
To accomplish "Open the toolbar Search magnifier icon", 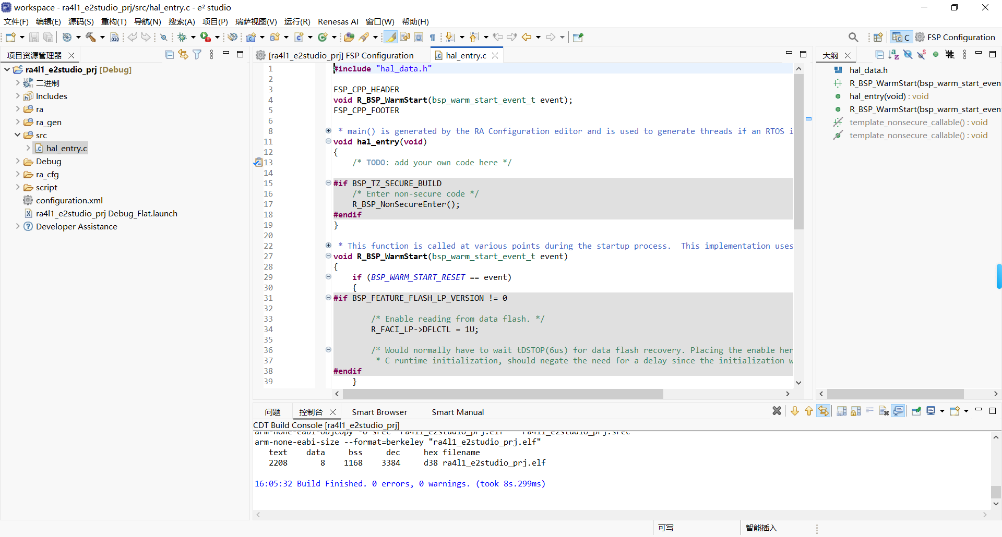I will coord(853,37).
